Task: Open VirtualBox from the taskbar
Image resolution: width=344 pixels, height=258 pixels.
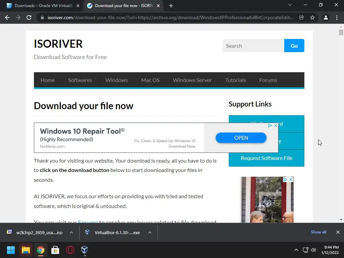Action: (x=84, y=250)
